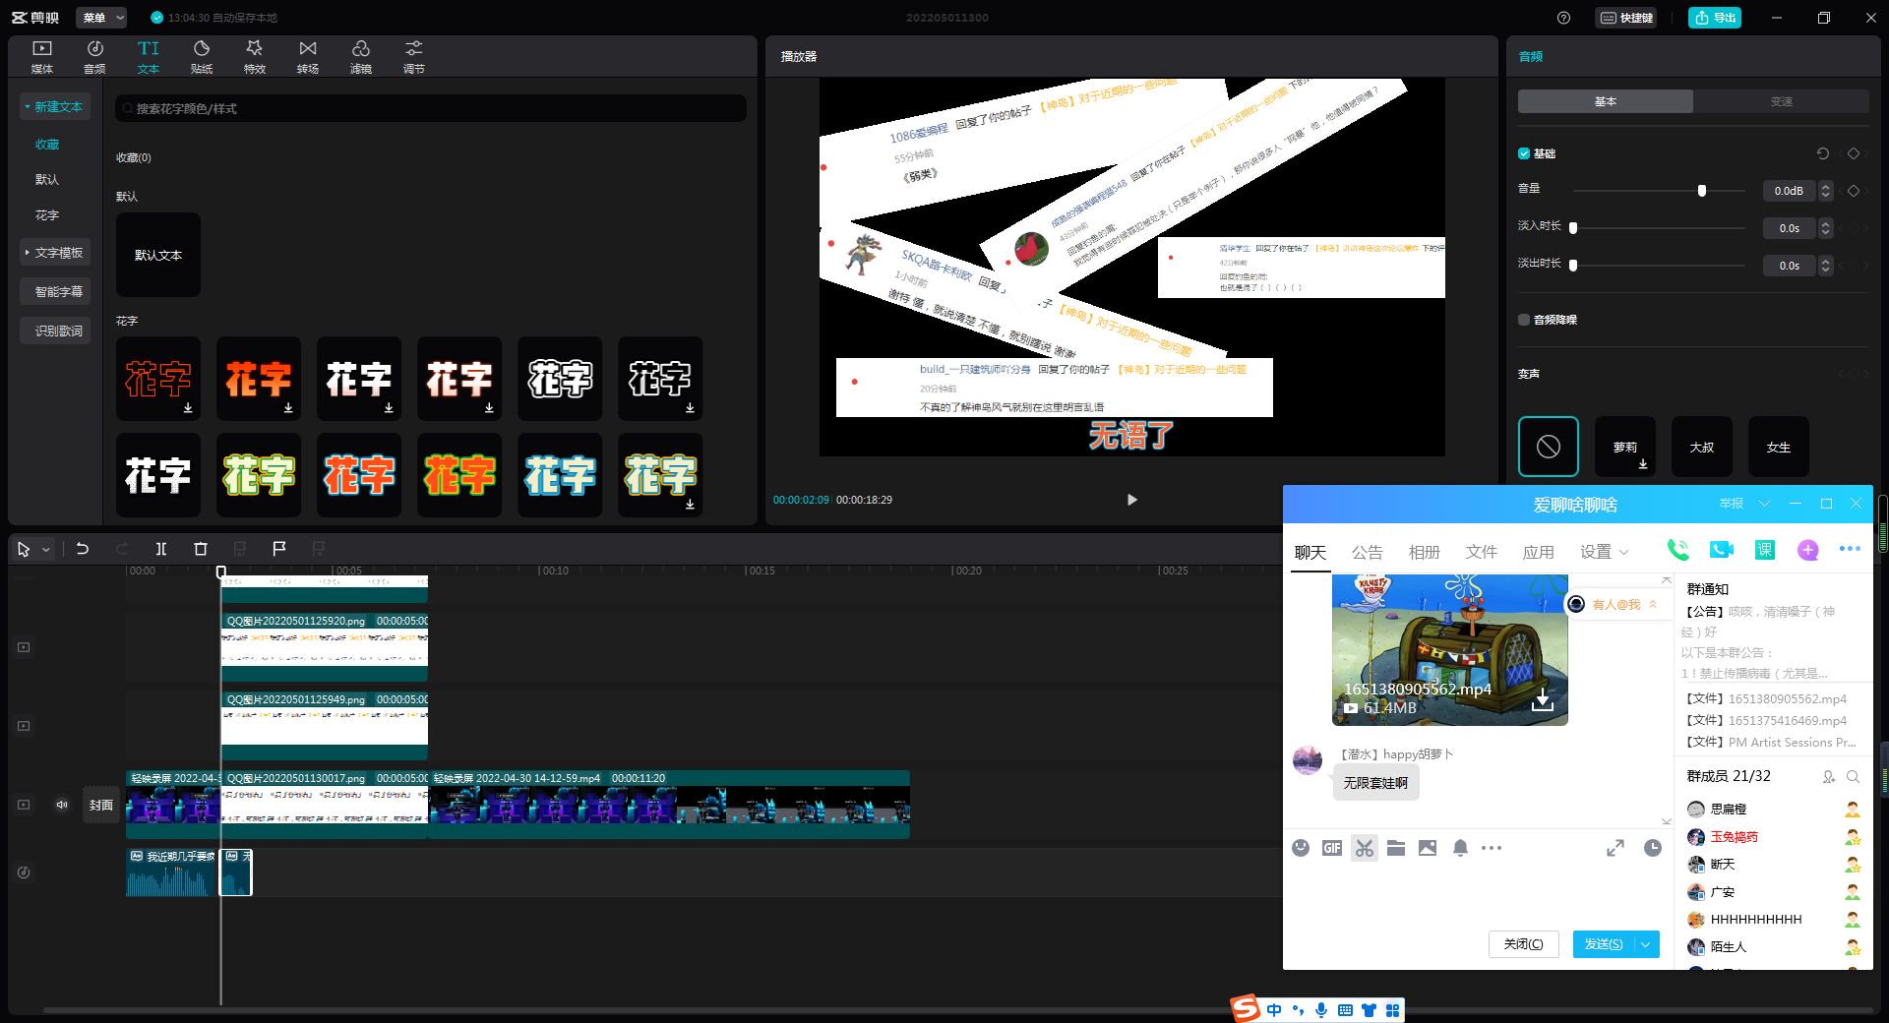Viewport: 1889px width, 1023px height.
Task: Reset the 基础 audio settings
Action: click(x=1823, y=153)
